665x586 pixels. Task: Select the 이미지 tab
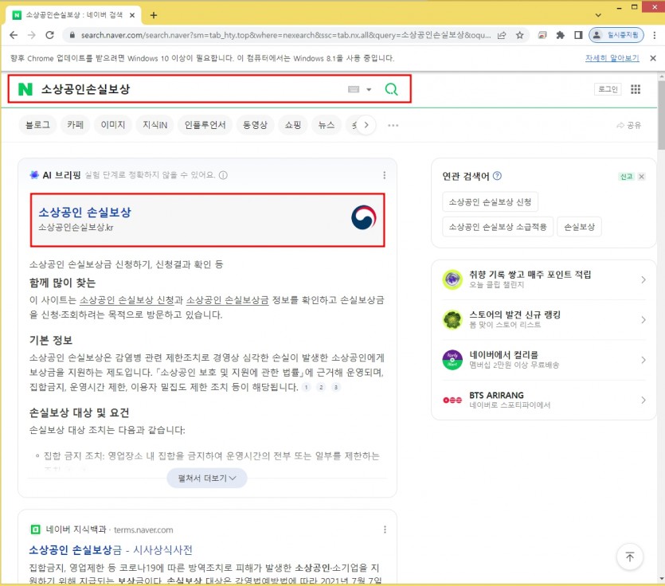113,125
